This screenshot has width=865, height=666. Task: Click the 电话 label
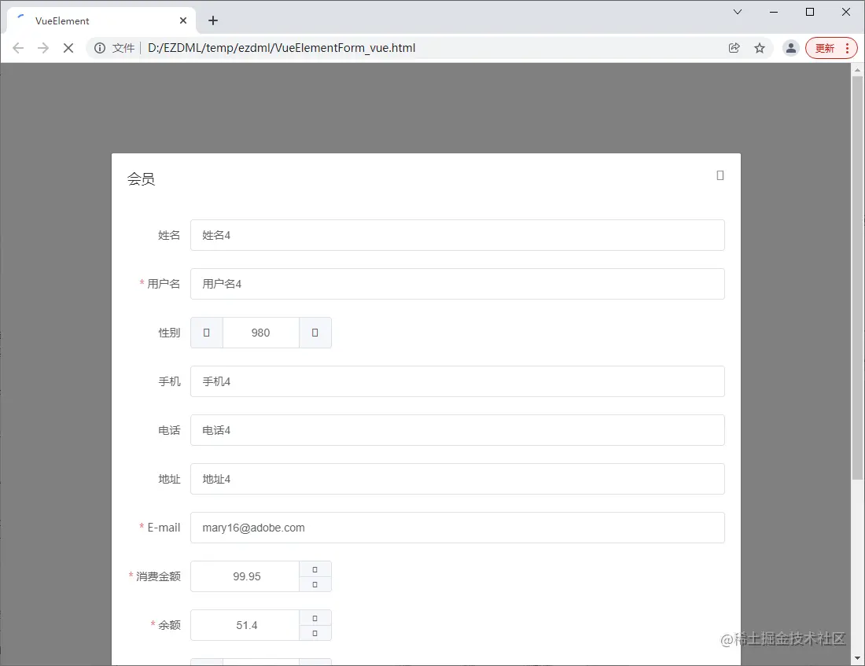(x=169, y=430)
